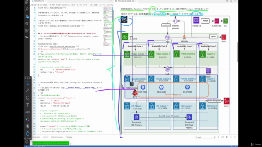This screenshot has height=147, width=262.
Task: Select the text T annotation tool
Action: click(x=27, y=105)
